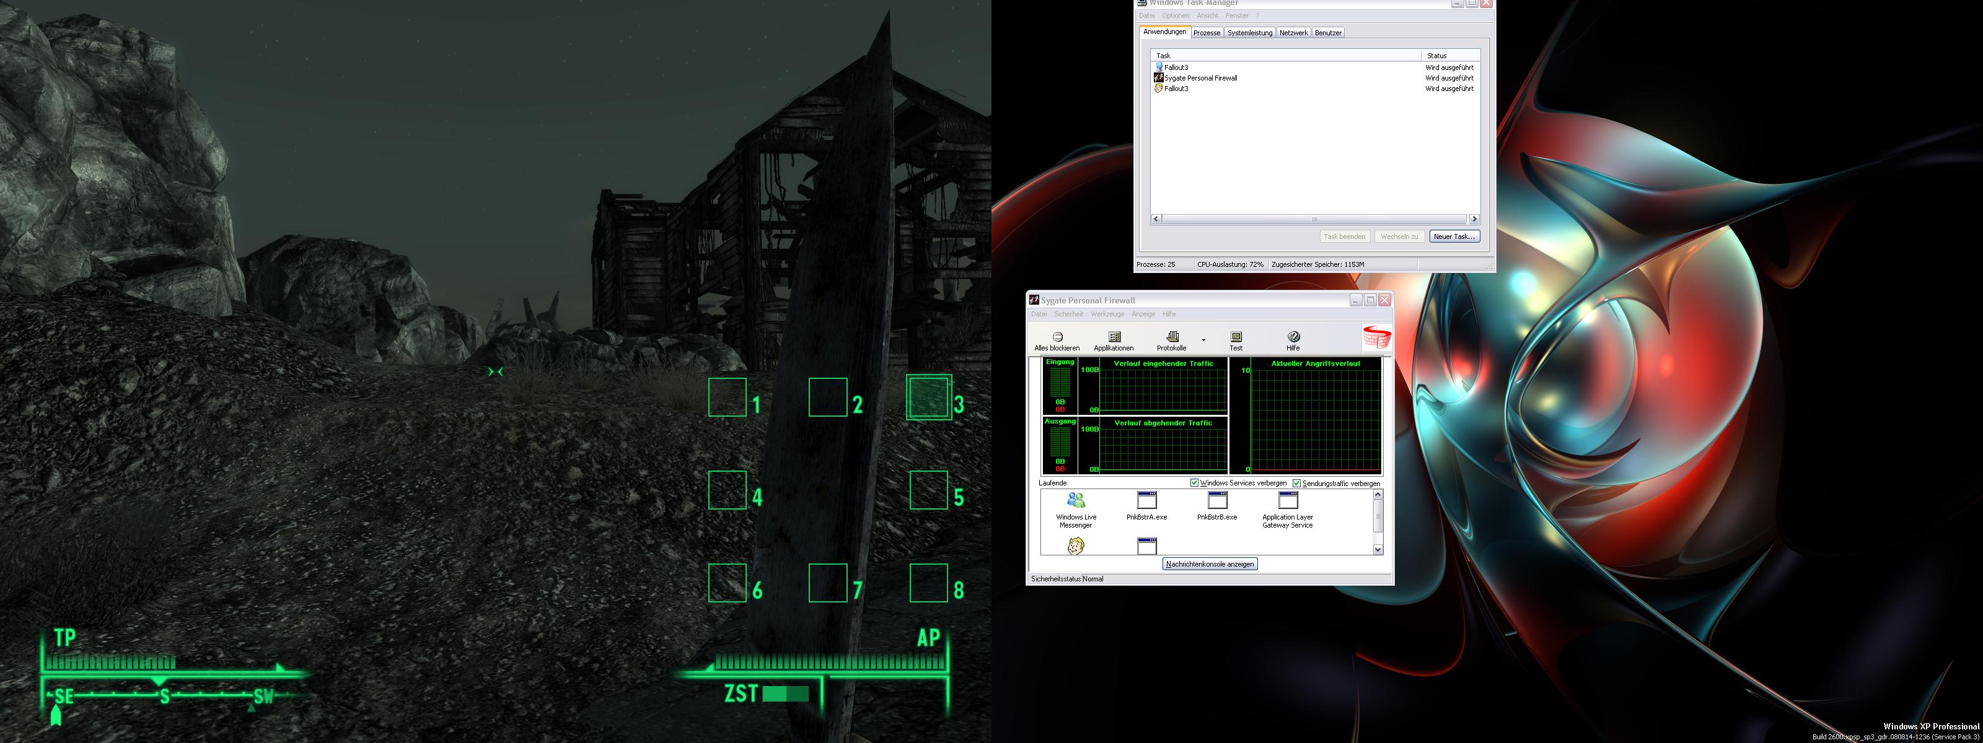Select Fallout hotkey slot 8

point(929,583)
